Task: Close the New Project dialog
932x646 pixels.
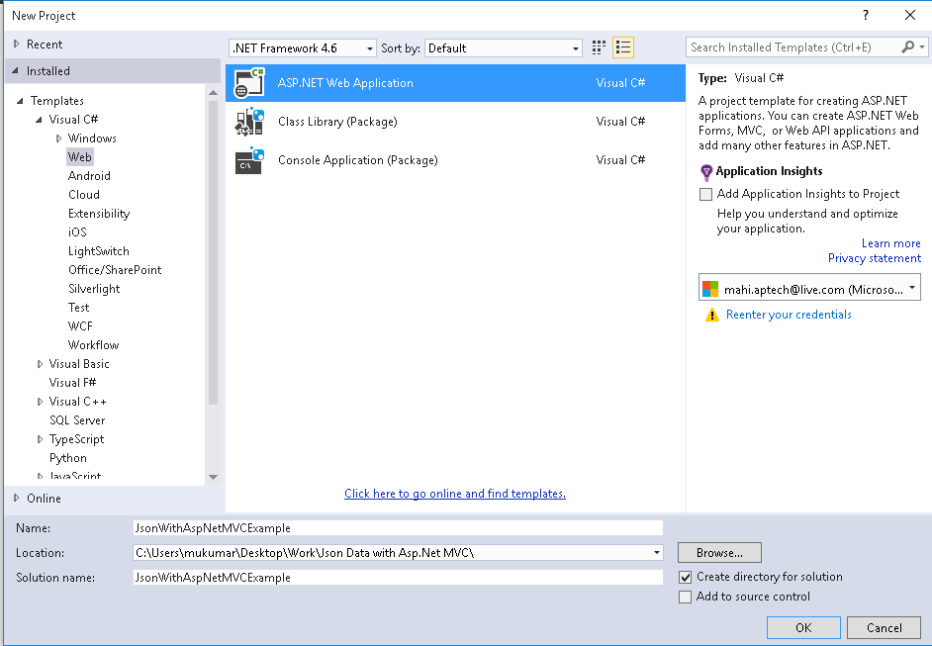Action: tap(910, 16)
